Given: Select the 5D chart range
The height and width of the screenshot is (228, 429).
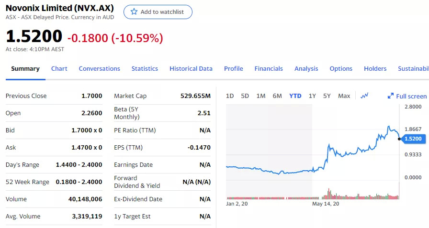Looking at the screenshot, I should click(x=245, y=96).
